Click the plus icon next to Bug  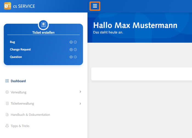coord(71,42)
